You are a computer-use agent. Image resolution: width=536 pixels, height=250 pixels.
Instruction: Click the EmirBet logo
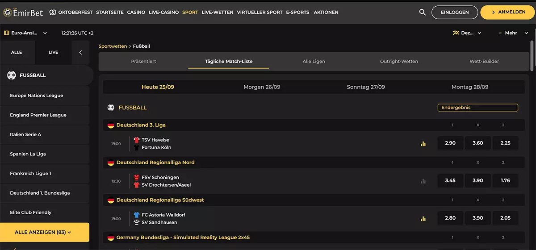coord(23,12)
